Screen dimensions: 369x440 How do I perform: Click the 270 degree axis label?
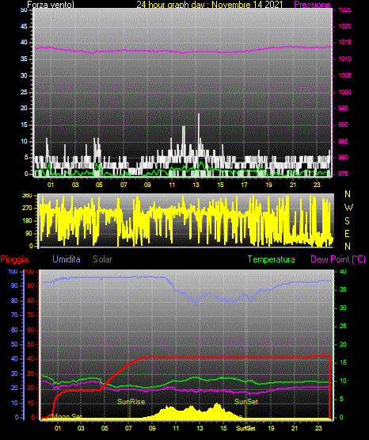29,209
